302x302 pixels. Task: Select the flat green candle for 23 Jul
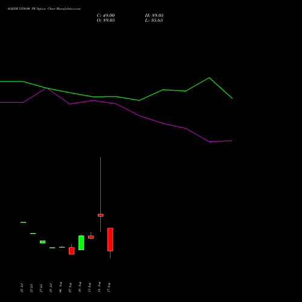pos(33,233)
